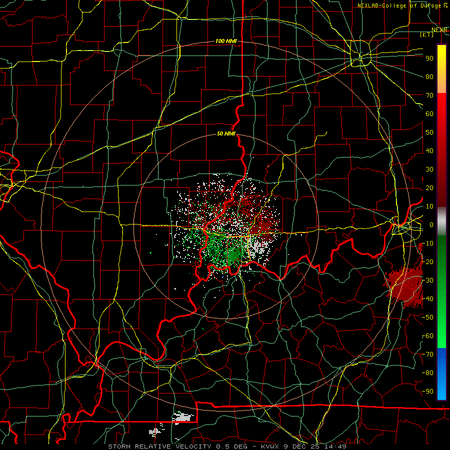Screen dimensions: 450x450
Task: Click the 90 value on the velocity scale
Action: pos(429,58)
